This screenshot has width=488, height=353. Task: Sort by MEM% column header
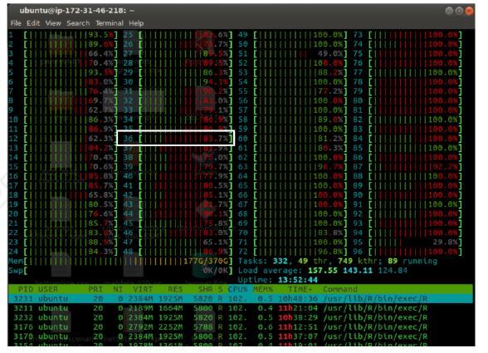coord(263,289)
